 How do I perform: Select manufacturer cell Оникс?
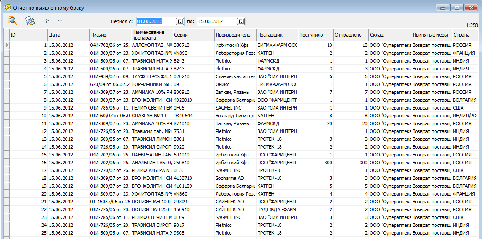(236, 84)
